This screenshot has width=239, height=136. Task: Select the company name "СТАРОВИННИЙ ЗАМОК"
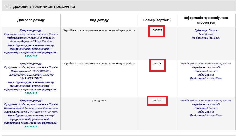(x=43, y=112)
